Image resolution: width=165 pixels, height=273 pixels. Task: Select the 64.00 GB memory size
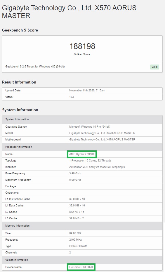tap(75, 234)
